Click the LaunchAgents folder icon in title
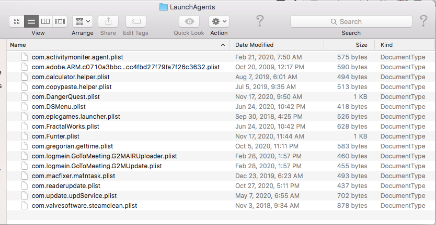Screen dimensions: 436x225 point(163,7)
